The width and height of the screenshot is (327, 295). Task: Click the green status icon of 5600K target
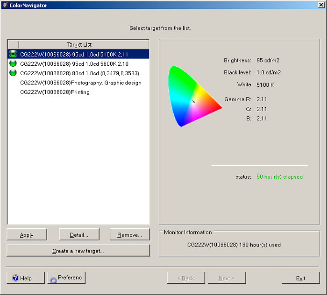pyautogui.click(x=13, y=63)
